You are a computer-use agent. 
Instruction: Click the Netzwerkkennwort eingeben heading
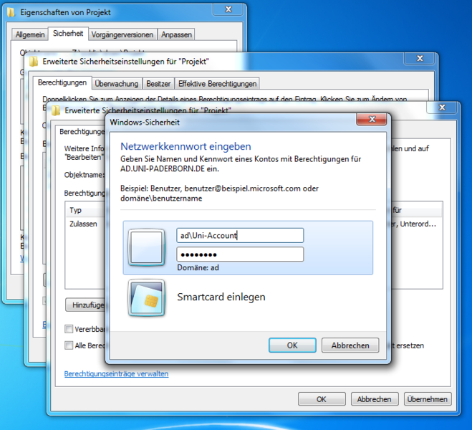[x=186, y=146]
